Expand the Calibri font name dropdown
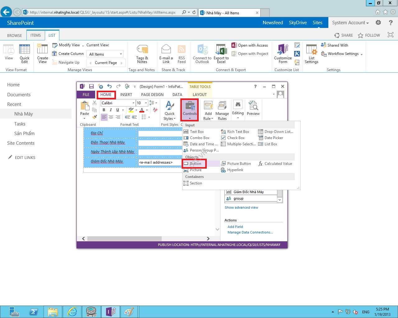398x318 pixels. click(133, 103)
